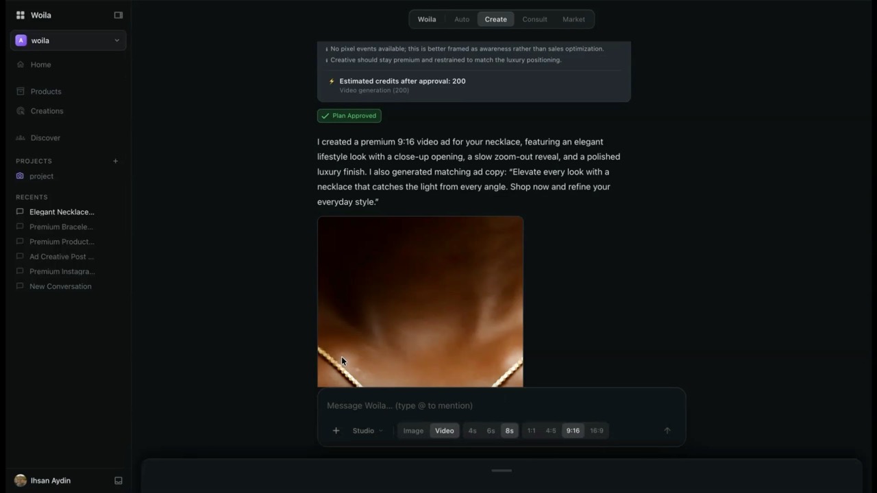Click the Home house icon
The height and width of the screenshot is (493, 877).
pos(21,64)
